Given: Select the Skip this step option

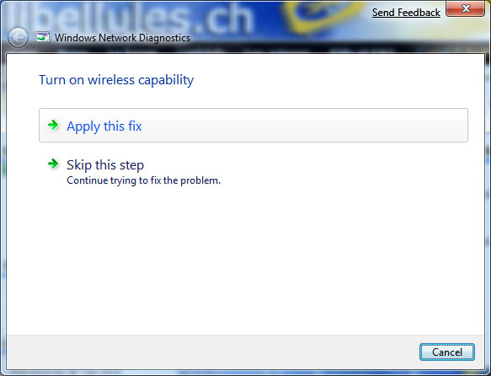Looking at the screenshot, I should [105, 164].
